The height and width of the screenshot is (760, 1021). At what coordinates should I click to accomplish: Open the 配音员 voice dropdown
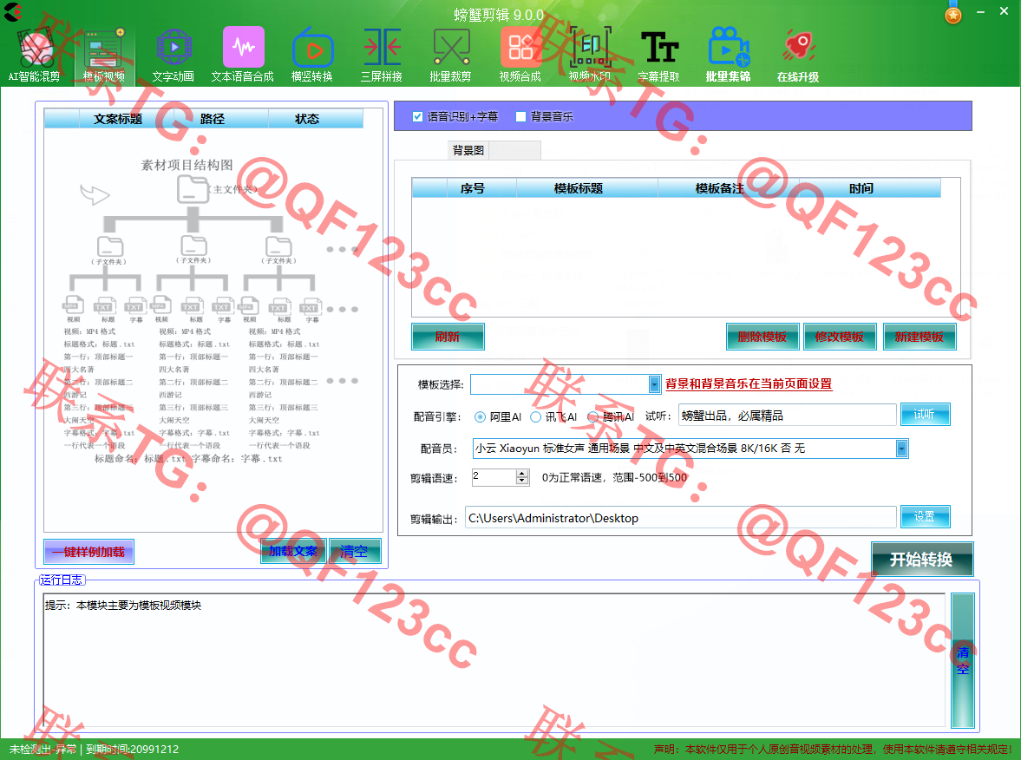pyautogui.click(x=901, y=448)
